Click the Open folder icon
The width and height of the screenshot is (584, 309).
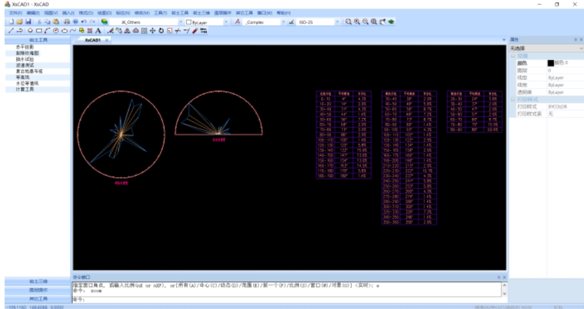20,22
